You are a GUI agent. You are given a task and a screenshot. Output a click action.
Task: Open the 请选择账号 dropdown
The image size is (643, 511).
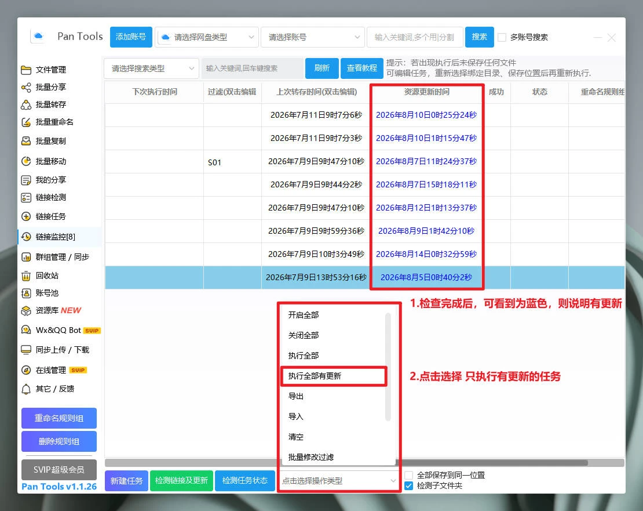(x=312, y=37)
